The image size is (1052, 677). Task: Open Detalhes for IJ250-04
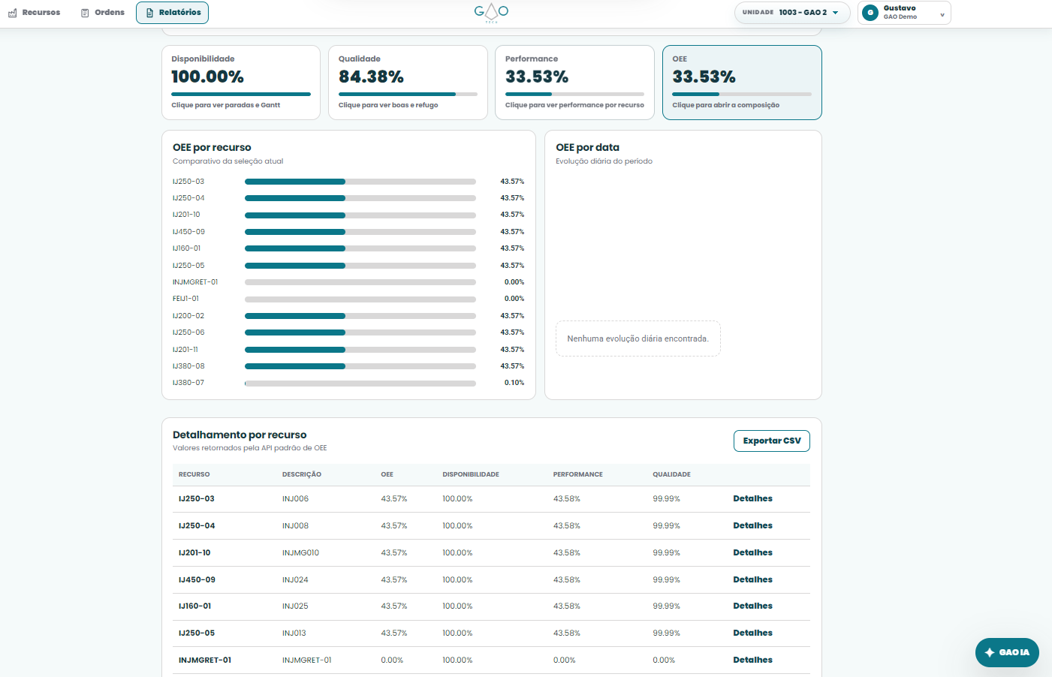pos(752,525)
